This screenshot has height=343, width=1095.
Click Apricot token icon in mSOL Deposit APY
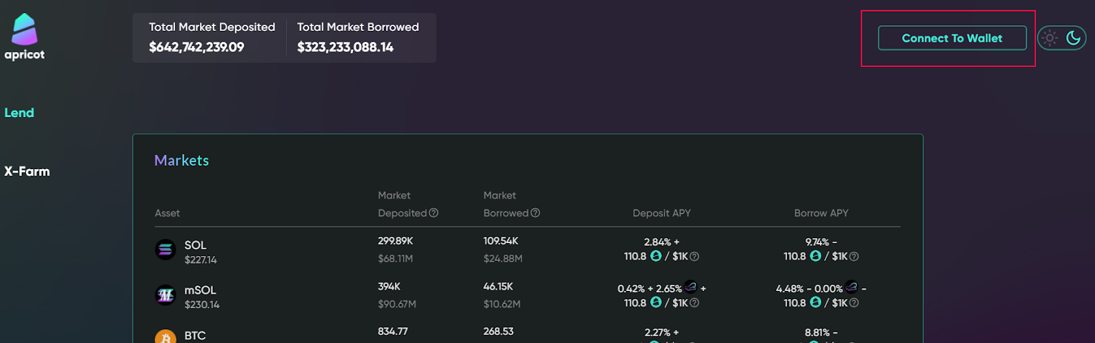click(x=656, y=302)
